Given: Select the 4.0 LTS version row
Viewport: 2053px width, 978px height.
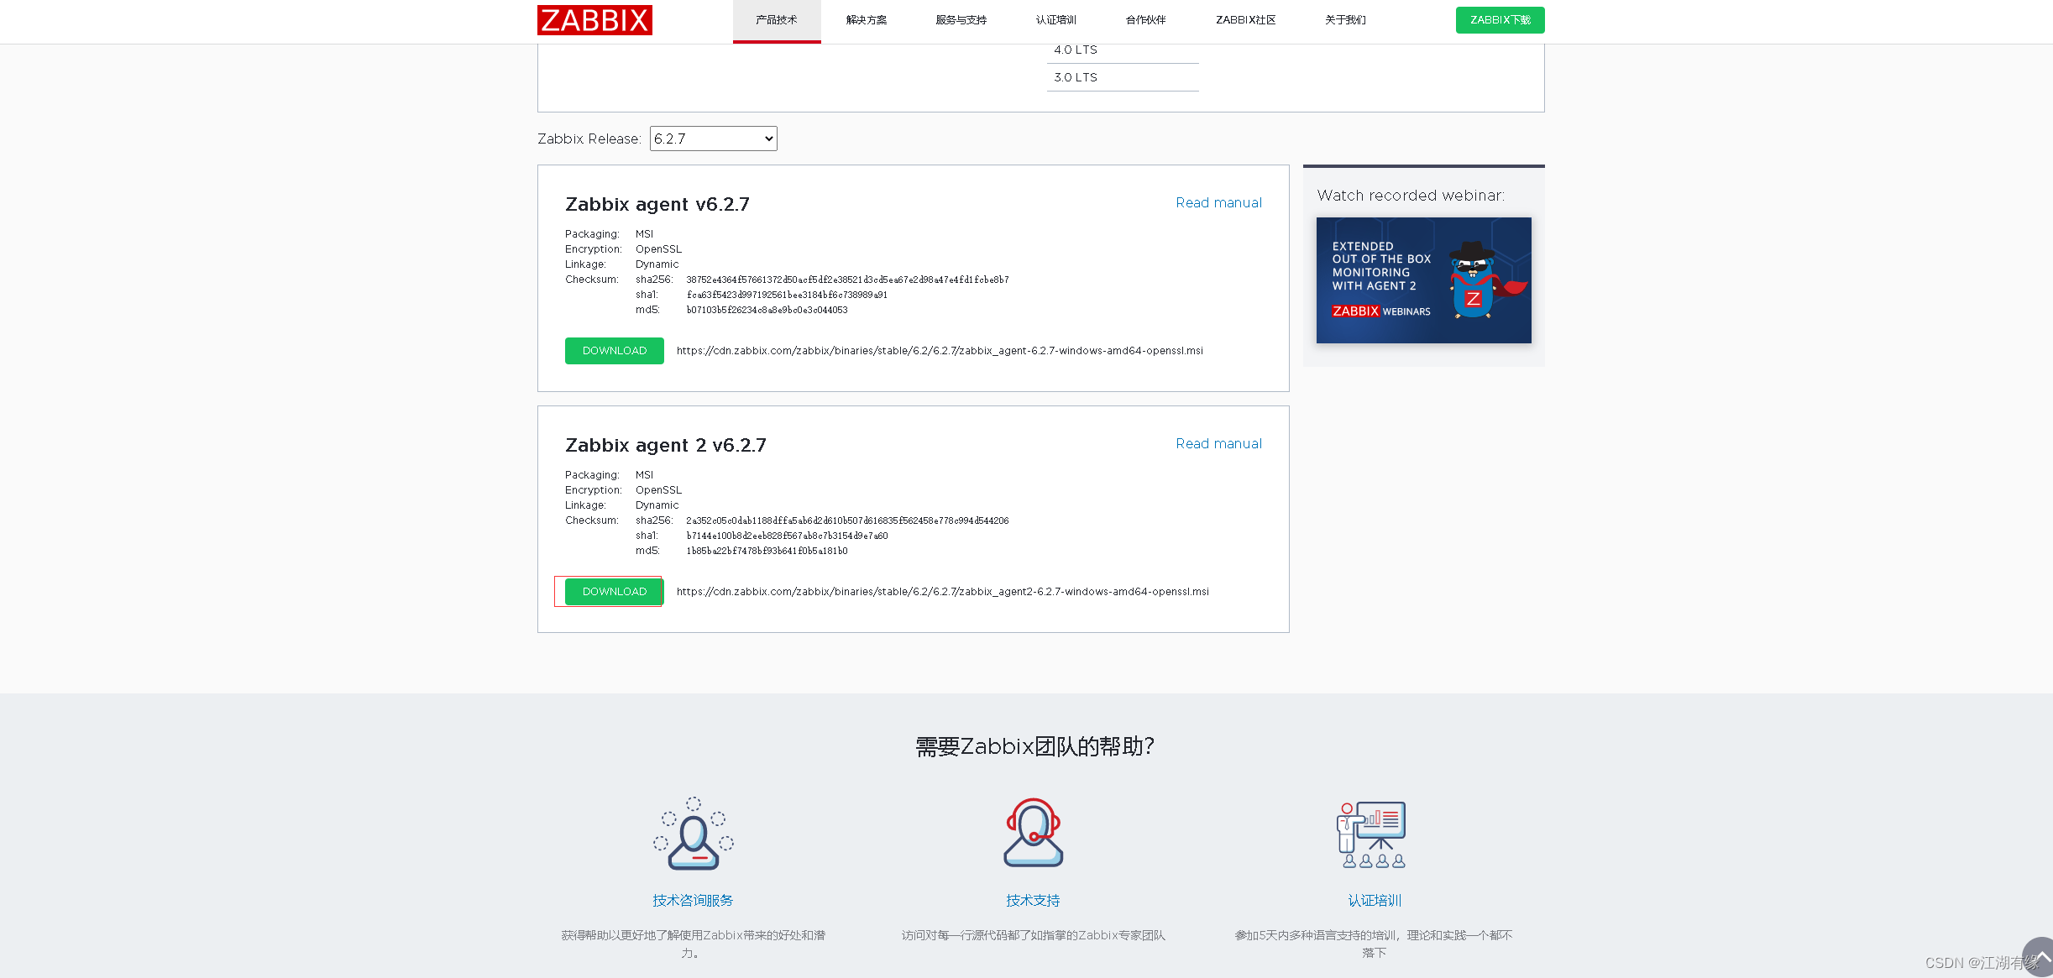Looking at the screenshot, I should coord(1123,50).
